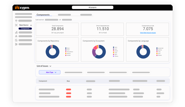Open the Open Source menu label

[24, 25]
